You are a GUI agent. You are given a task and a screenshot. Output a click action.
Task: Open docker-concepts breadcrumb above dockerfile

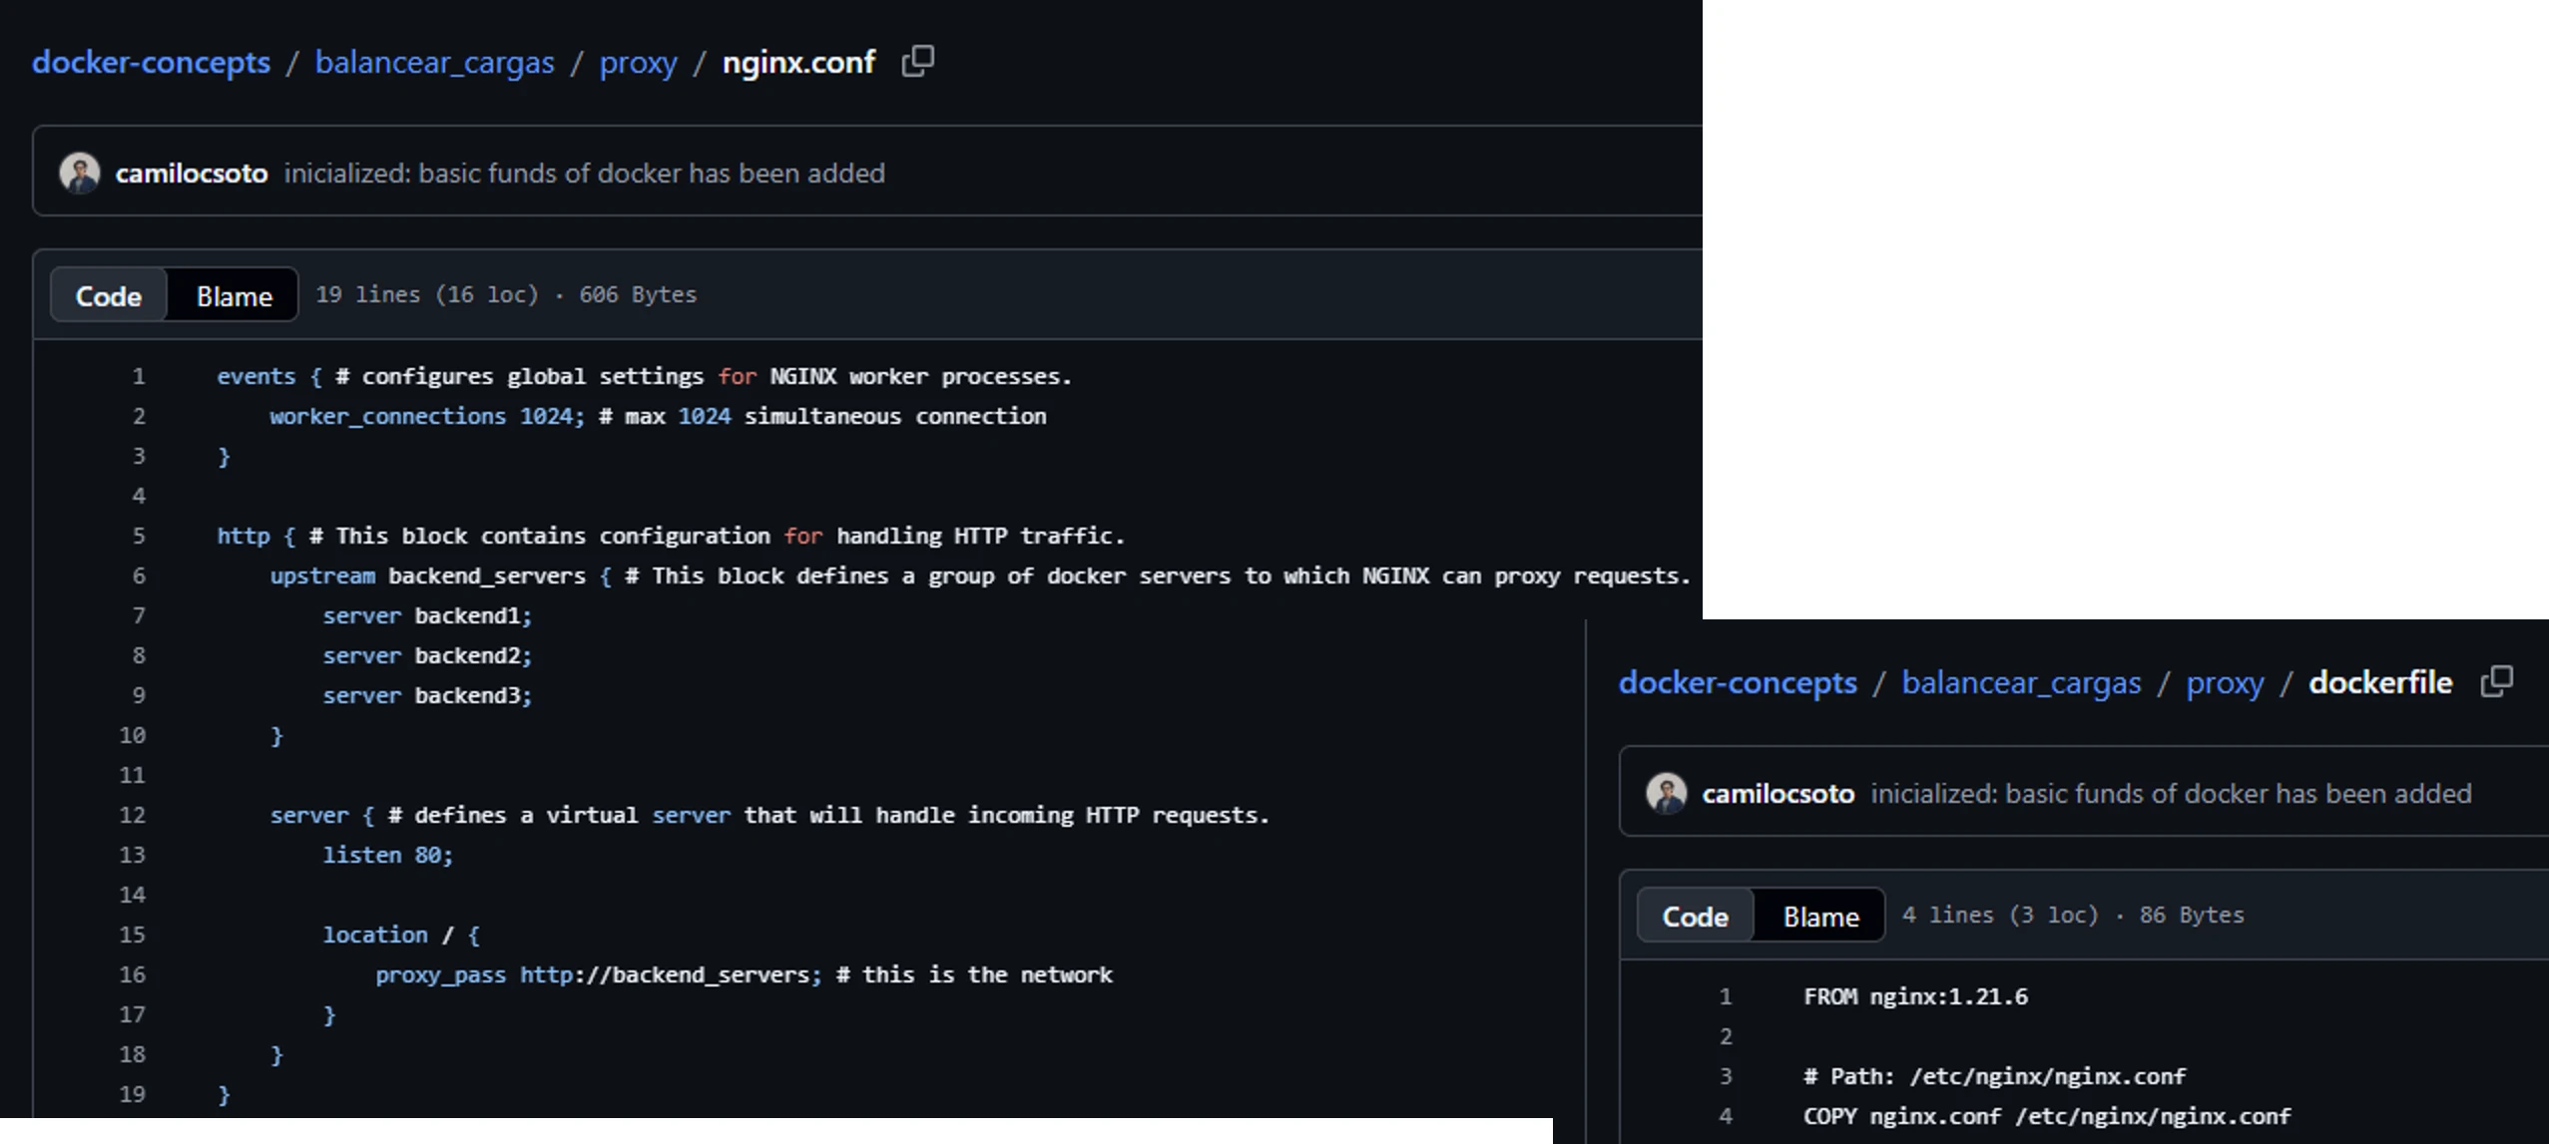[x=1738, y=682]
